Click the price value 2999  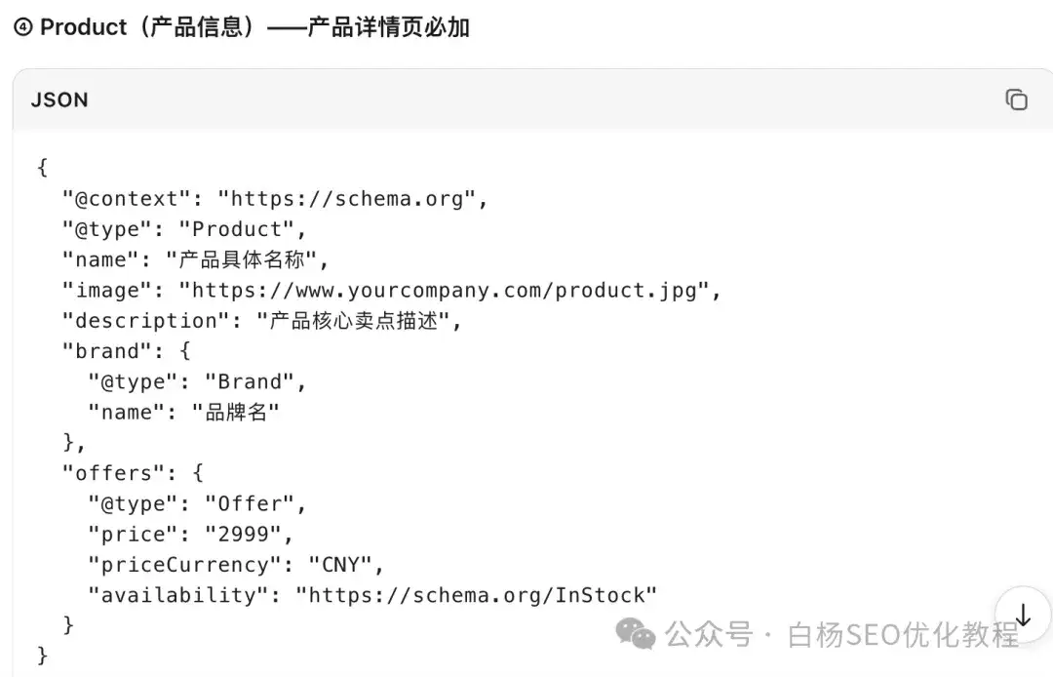(243, 534)
